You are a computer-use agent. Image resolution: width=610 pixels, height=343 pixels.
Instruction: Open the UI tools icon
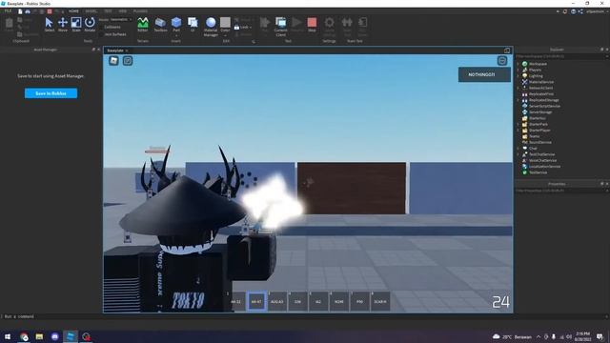pyautogui.click(x=193, y=23)
